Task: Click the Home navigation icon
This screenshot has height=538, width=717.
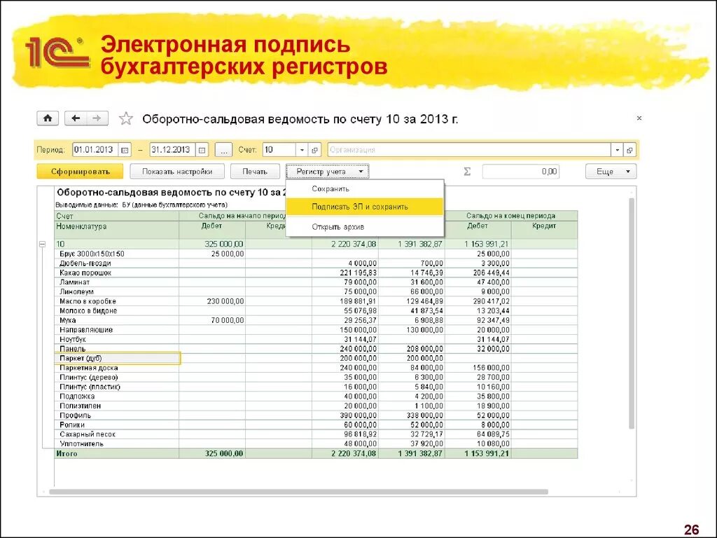Action: tap(47, 118)
